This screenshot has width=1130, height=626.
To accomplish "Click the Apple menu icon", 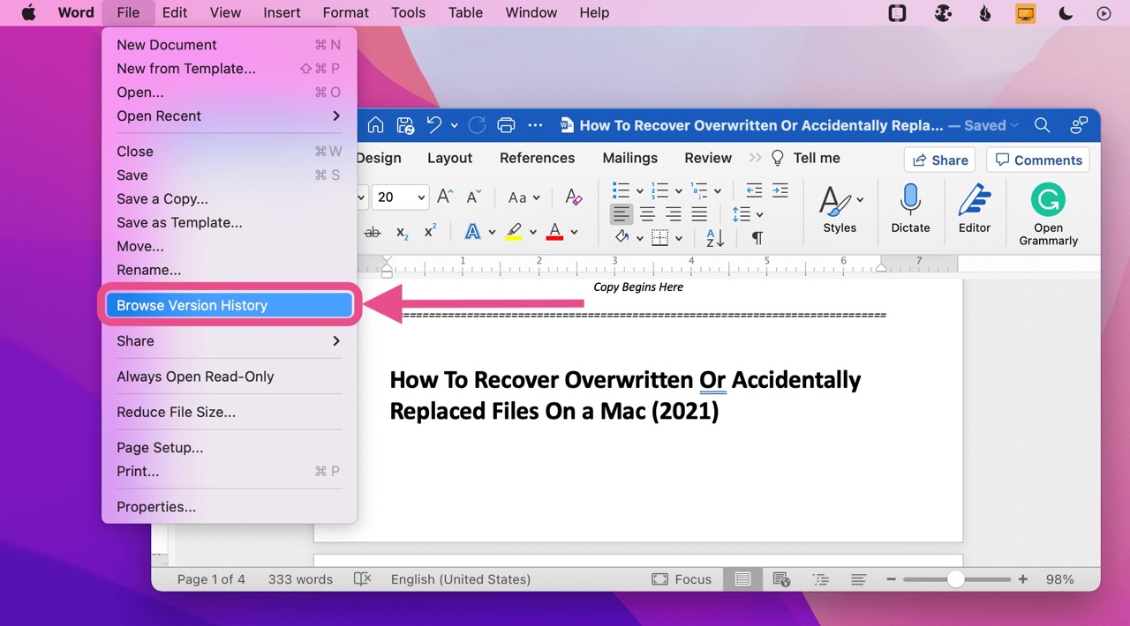I will [28, 12].
